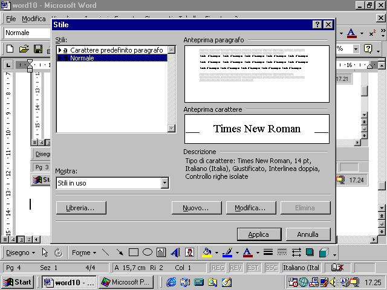The image size is (387, 290).
Task: Open the Mostra 'Stili in uso' dropdown
Action: tap(164, 183)
